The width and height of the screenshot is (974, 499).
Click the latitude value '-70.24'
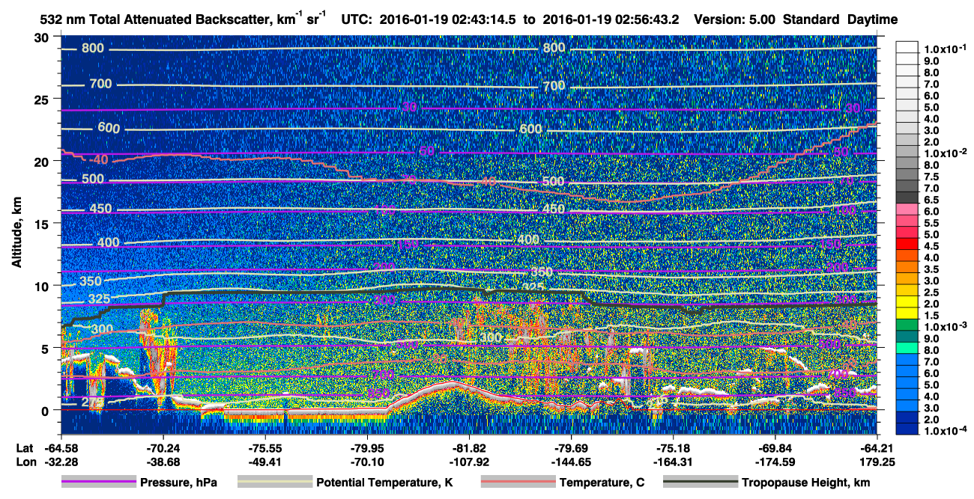coord(163,449)
